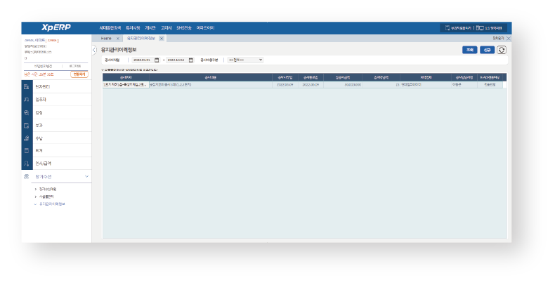Open the 공사비용구분 dropdown

pos(246,60)
